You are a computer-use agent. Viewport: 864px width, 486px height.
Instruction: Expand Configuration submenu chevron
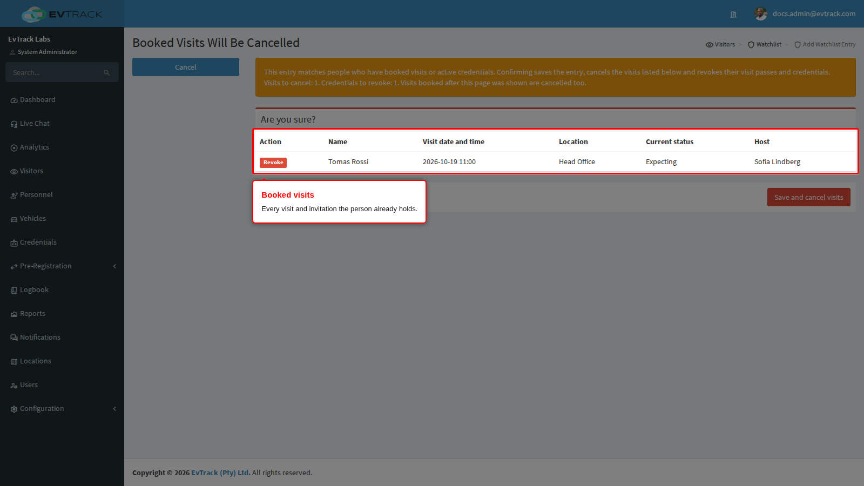[x=114, y=409]
